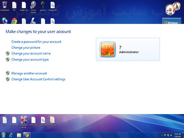Click the Change your picture link

point(26,48)
